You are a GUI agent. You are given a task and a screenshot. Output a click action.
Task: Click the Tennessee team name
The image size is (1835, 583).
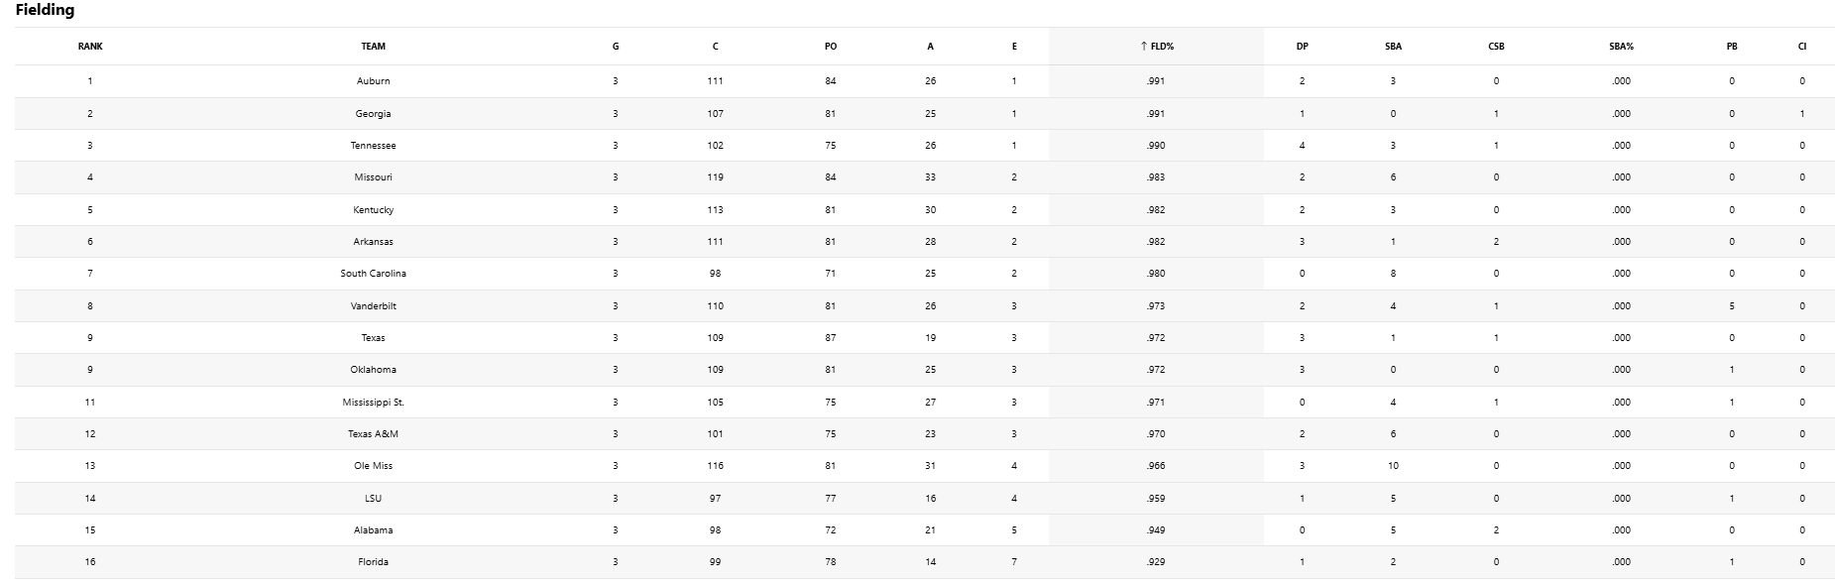(373, 146)
